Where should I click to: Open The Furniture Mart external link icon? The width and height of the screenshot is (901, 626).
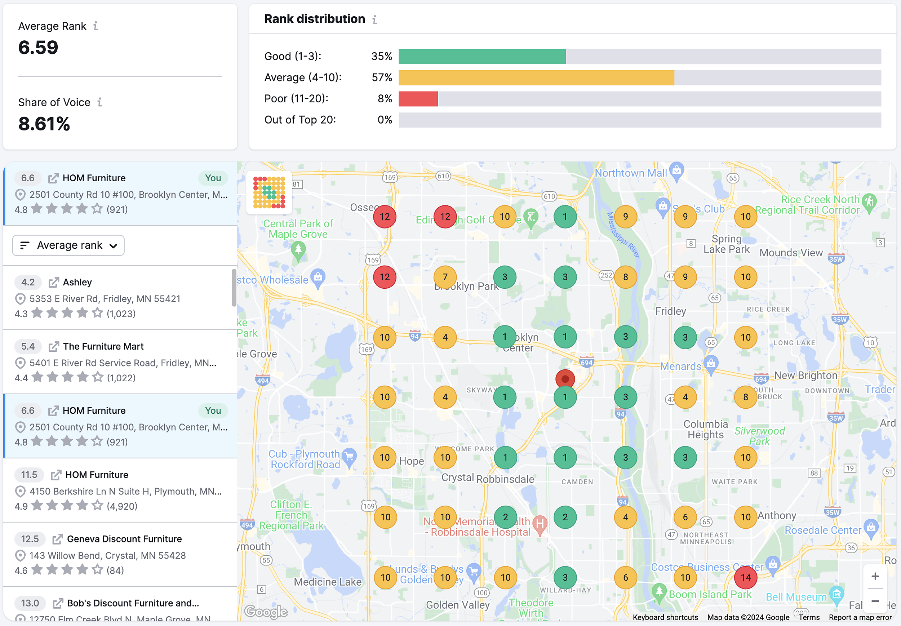point(54,346)
